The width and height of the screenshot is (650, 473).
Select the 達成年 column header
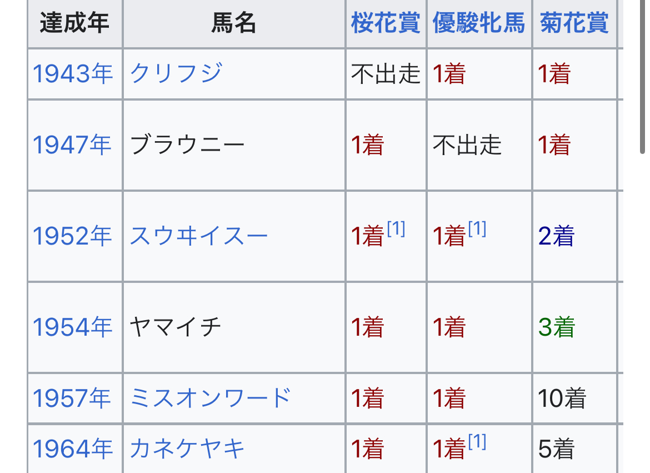coord(75,23)
